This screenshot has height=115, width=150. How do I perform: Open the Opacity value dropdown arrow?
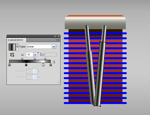[x=35, y=71]
